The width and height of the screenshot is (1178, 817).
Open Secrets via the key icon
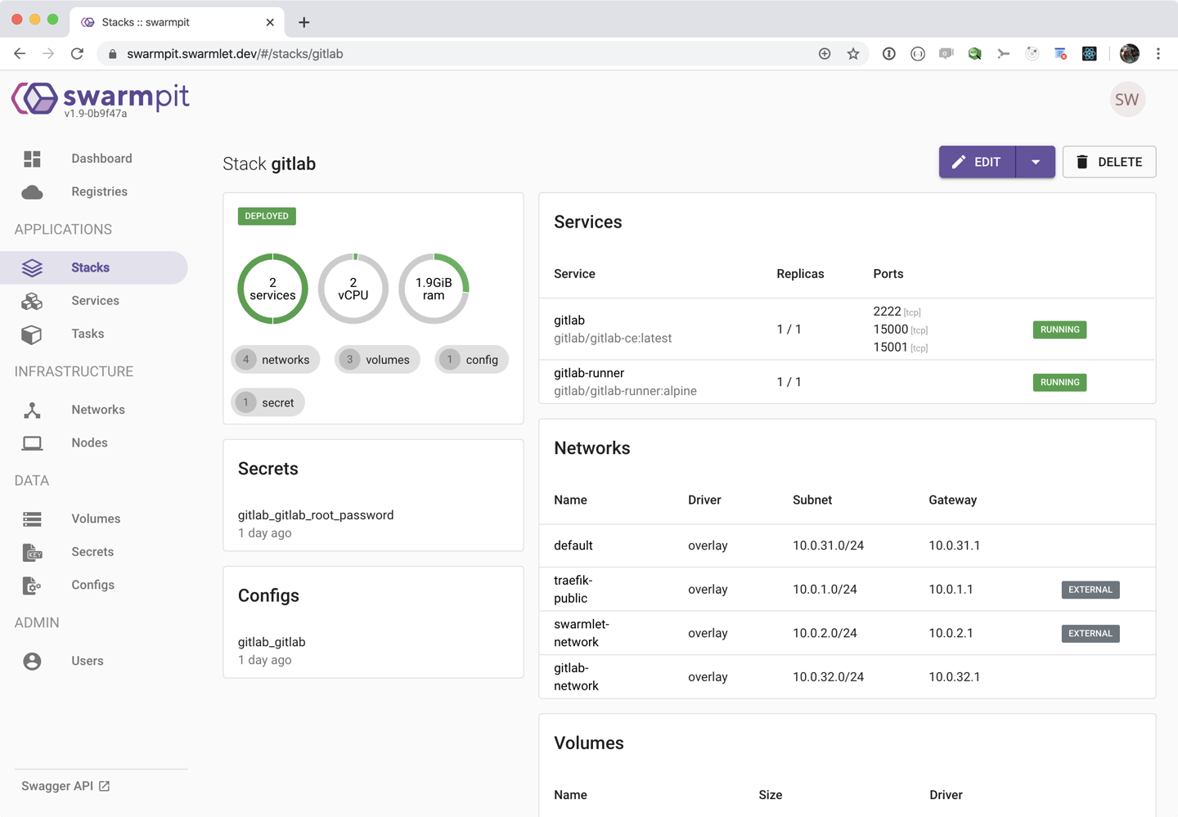pyautogui.click(x=32, y=552)
